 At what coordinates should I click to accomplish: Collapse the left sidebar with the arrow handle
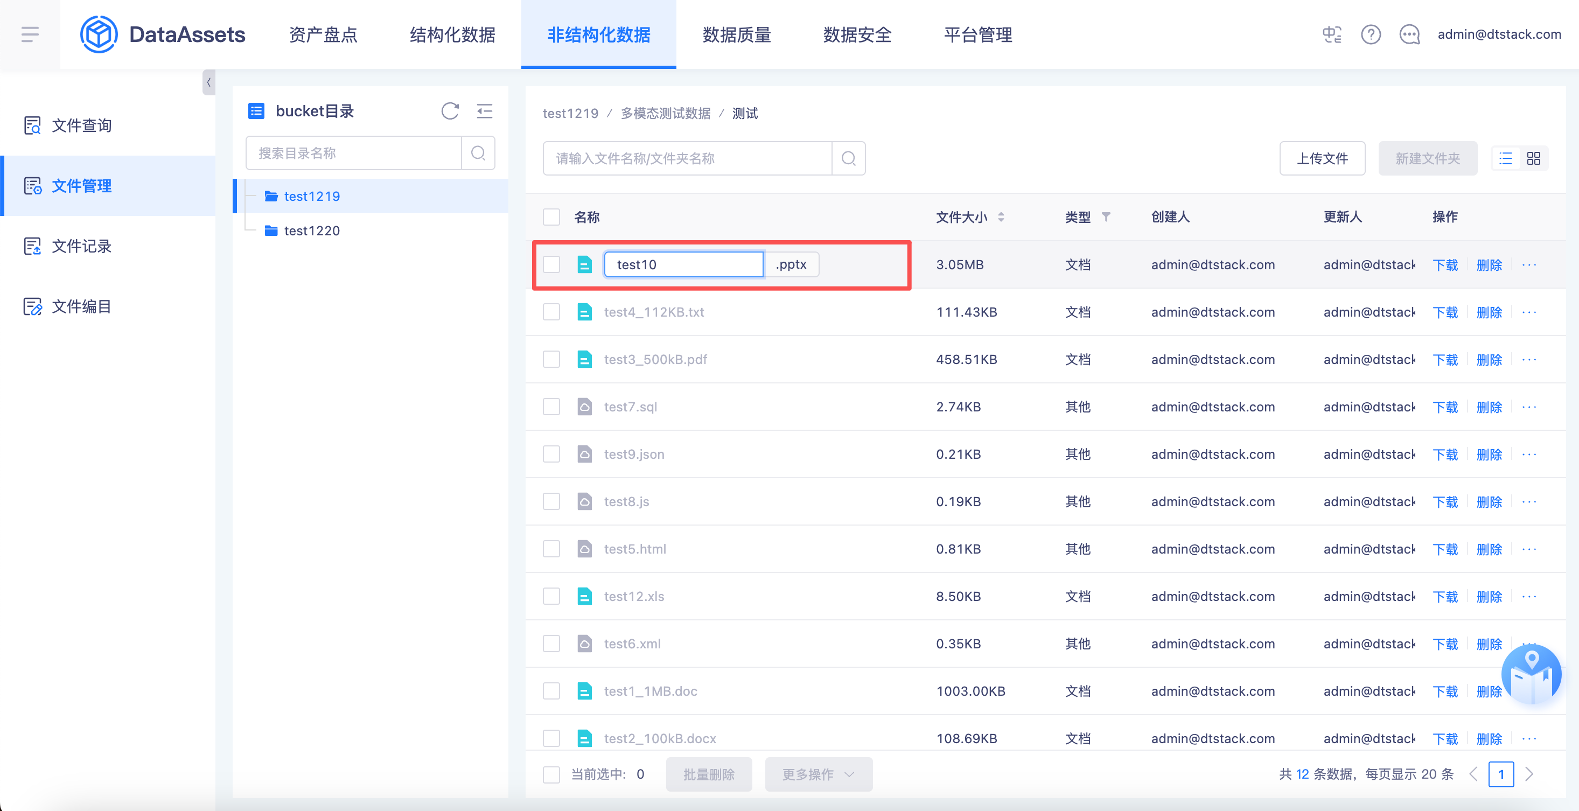coord(208,82)
